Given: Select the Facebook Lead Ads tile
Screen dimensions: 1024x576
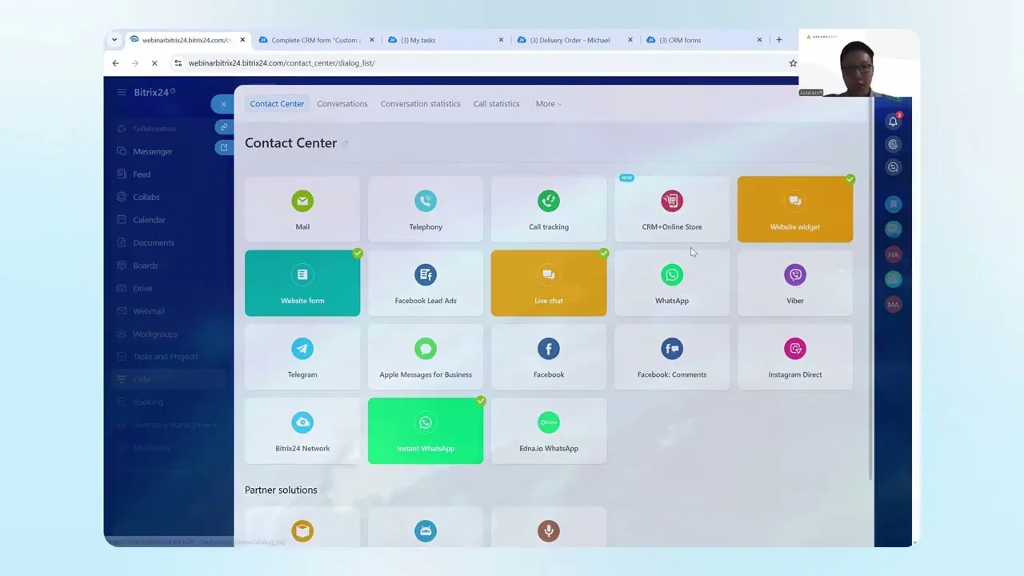Looking at the screenshot, I should click(x=426, y=283).
